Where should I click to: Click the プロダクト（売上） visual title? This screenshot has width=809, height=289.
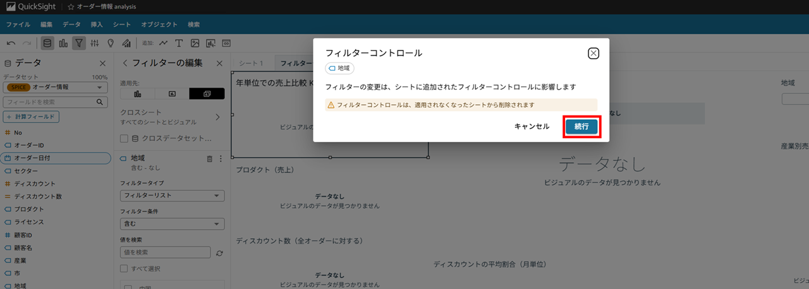click(x=265, y=170)
